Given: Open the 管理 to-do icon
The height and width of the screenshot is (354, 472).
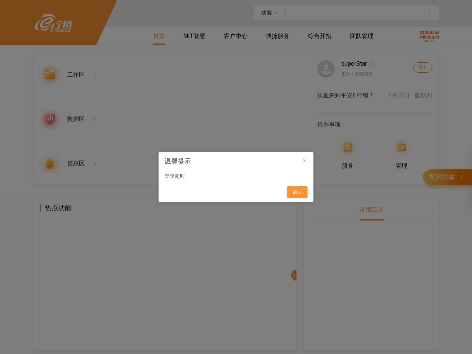Looking at the screenshot, I should [401, 147].
